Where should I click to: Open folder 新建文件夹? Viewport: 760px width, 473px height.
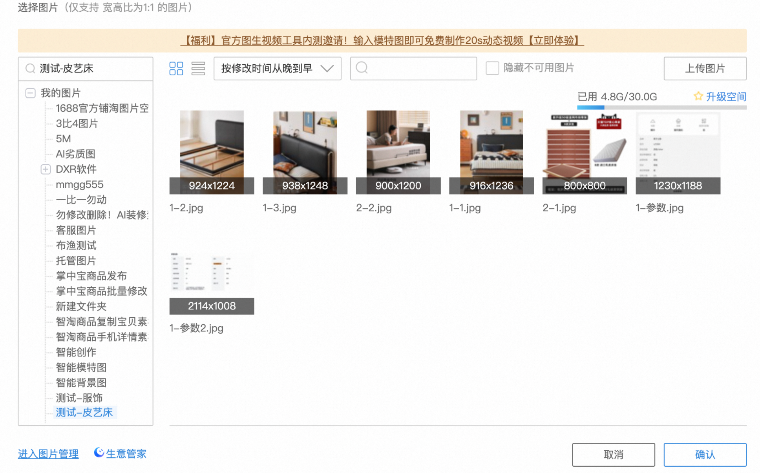81,306
